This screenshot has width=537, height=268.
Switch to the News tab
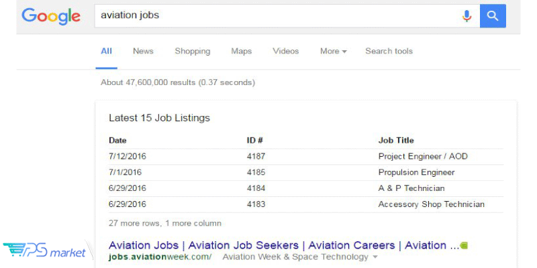point(143,52)
